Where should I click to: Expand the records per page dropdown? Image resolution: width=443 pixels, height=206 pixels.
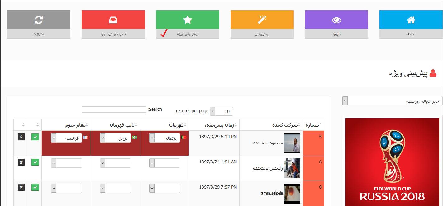(x=221, y=111)
